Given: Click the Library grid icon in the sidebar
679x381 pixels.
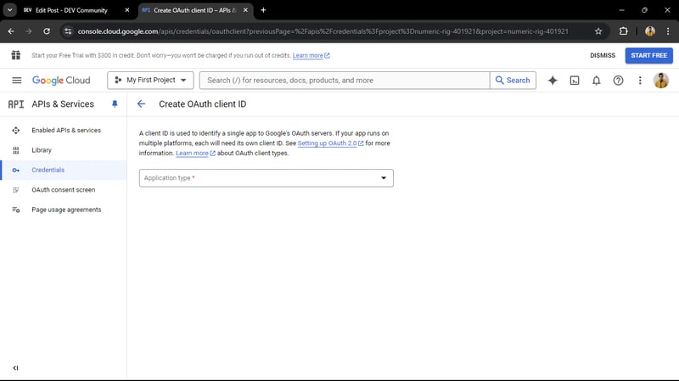Looking at the screenshot, I should (x=16, y=150).
